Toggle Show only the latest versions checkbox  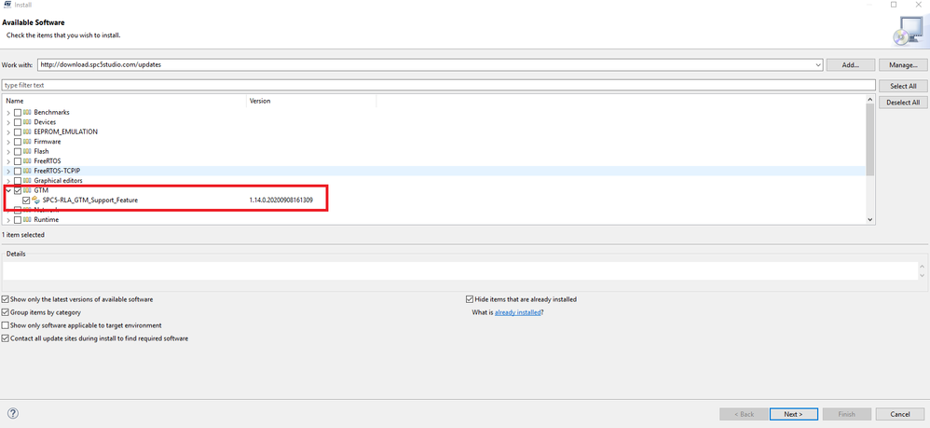(x=6, y=299)
